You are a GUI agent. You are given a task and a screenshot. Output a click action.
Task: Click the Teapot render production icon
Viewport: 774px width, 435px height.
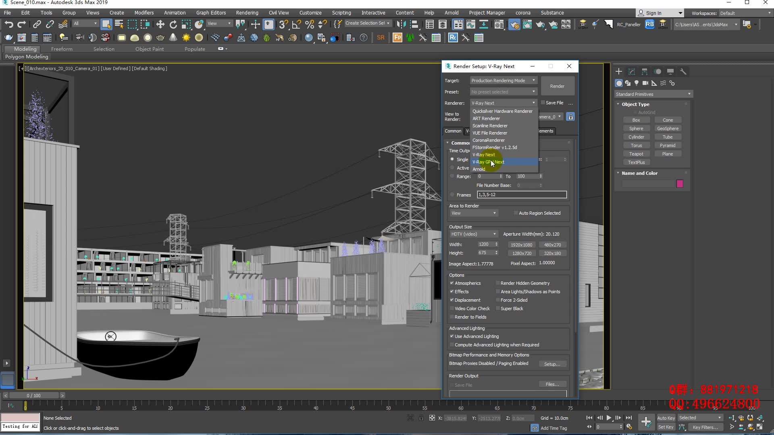tap(540, 24)
